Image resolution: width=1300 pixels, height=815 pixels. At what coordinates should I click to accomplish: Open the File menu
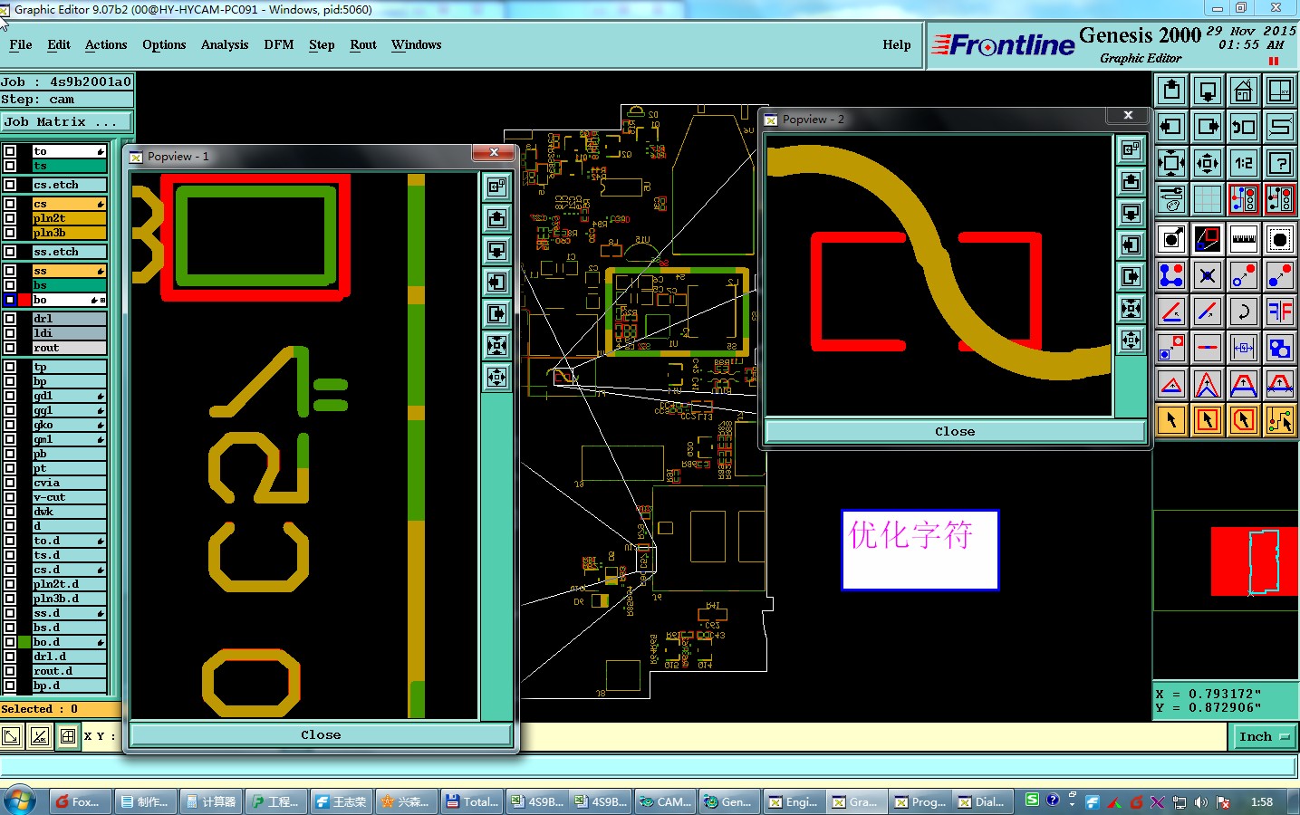(x=21, y=44)
